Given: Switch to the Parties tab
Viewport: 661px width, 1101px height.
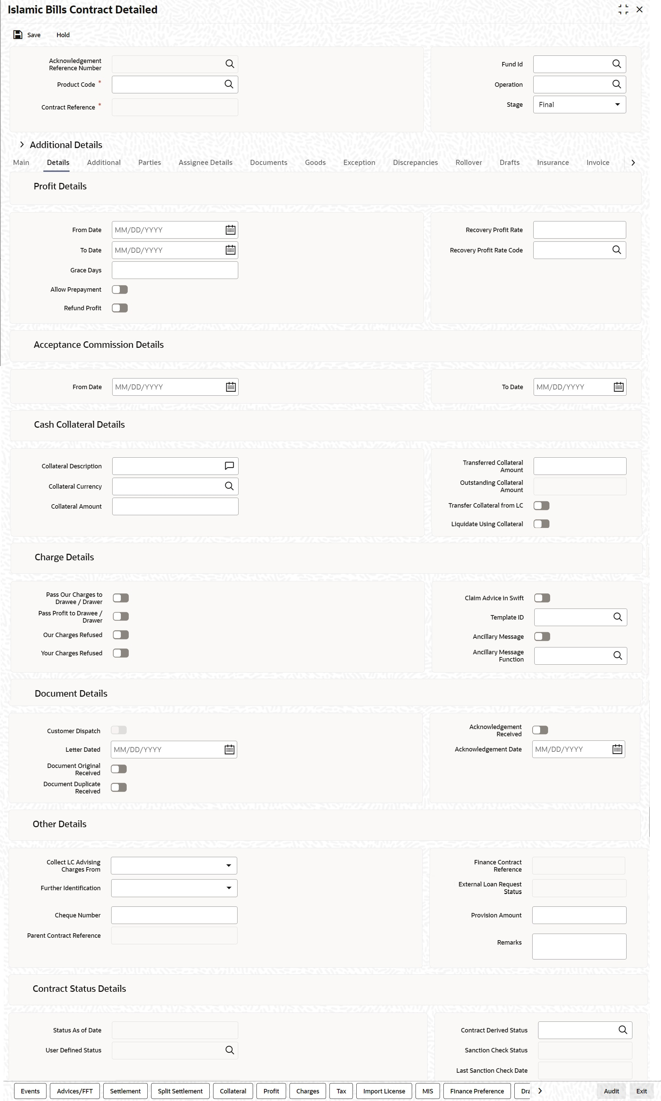Looking at the screenshot, I should point(150,163).
